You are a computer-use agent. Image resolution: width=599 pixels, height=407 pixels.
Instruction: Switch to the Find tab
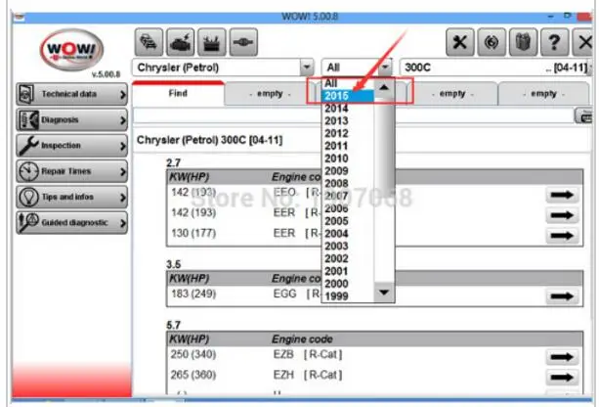pos(178,93)
